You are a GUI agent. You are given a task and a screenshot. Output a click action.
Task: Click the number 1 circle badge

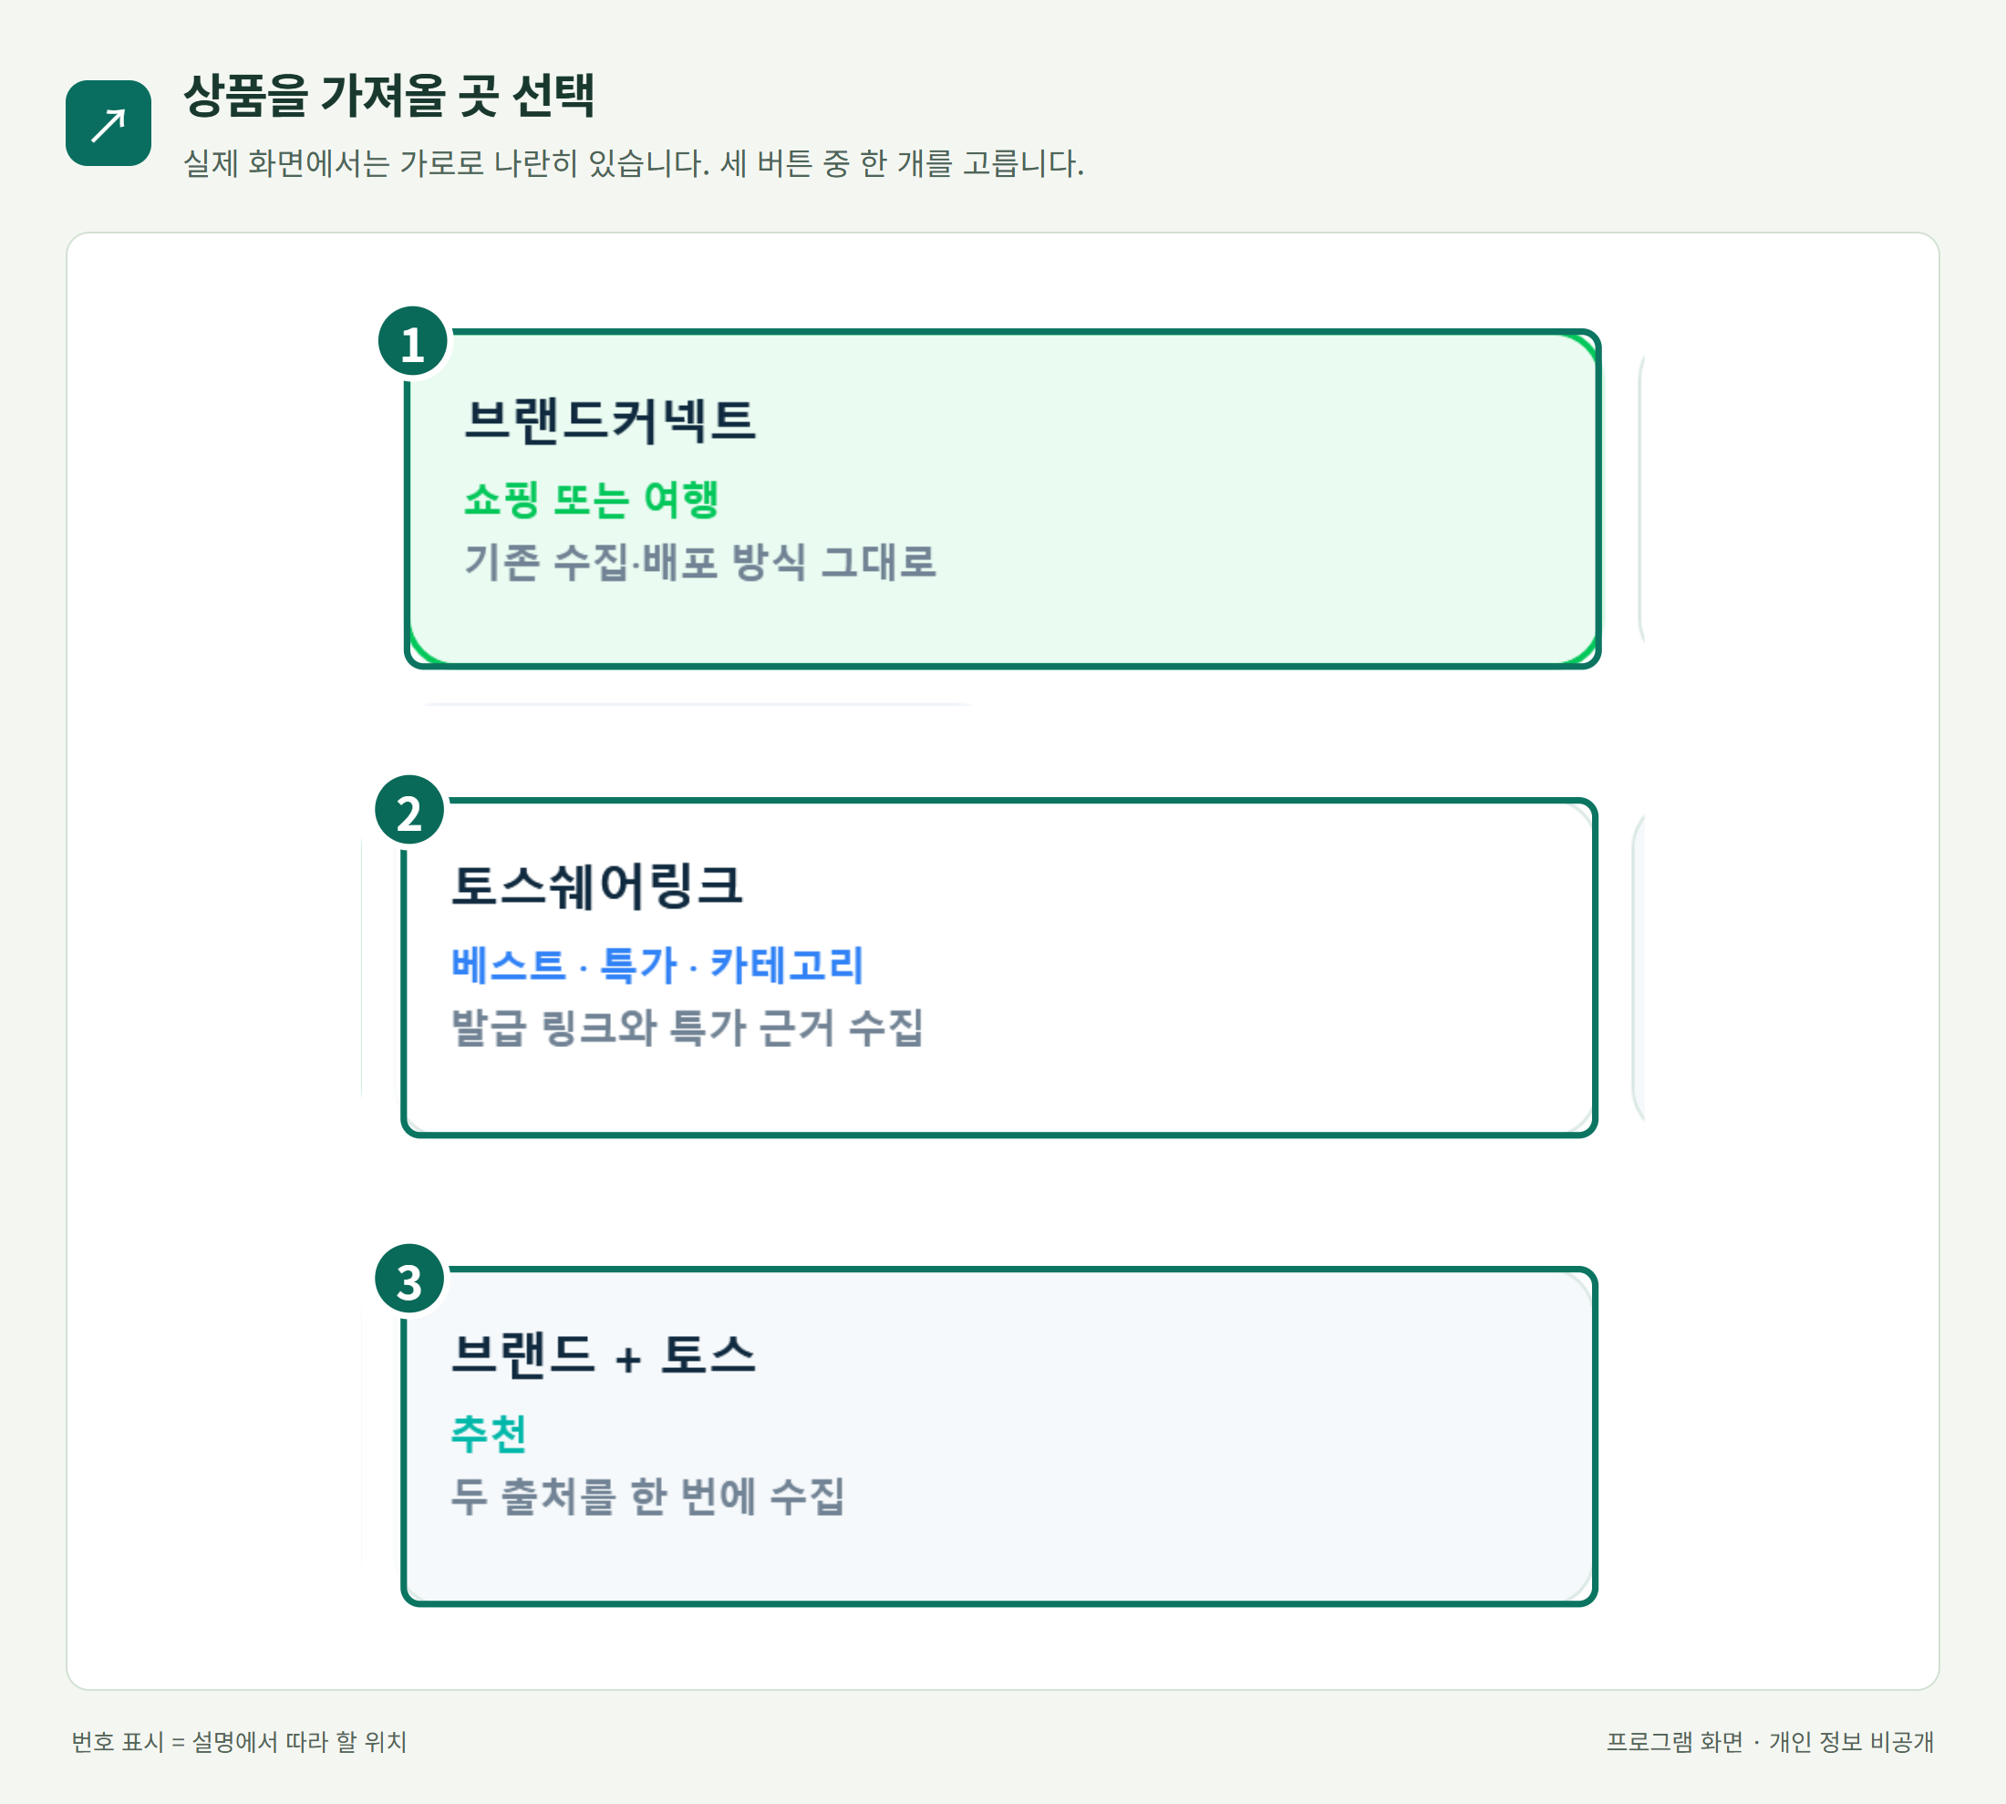tap(412, 342)
